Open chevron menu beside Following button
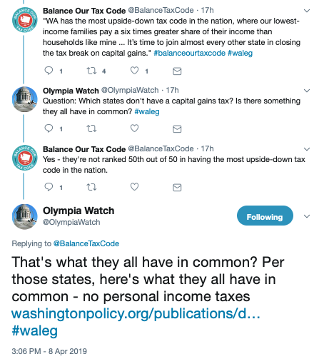 point(307,216)
